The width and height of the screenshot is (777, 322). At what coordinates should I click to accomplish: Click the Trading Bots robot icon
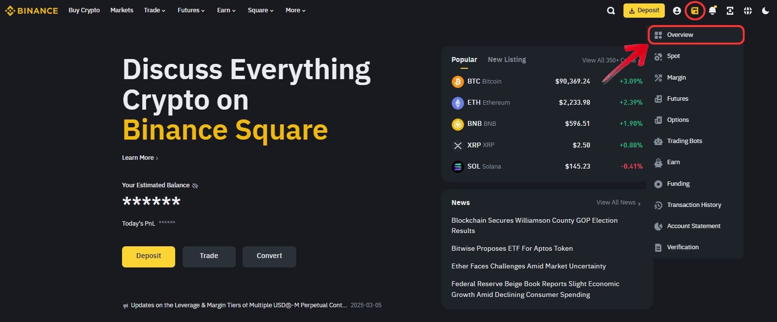click(658, 141)
